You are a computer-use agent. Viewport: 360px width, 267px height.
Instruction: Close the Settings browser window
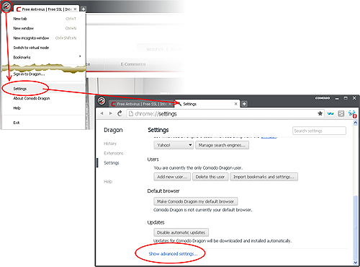pos(354,98)
